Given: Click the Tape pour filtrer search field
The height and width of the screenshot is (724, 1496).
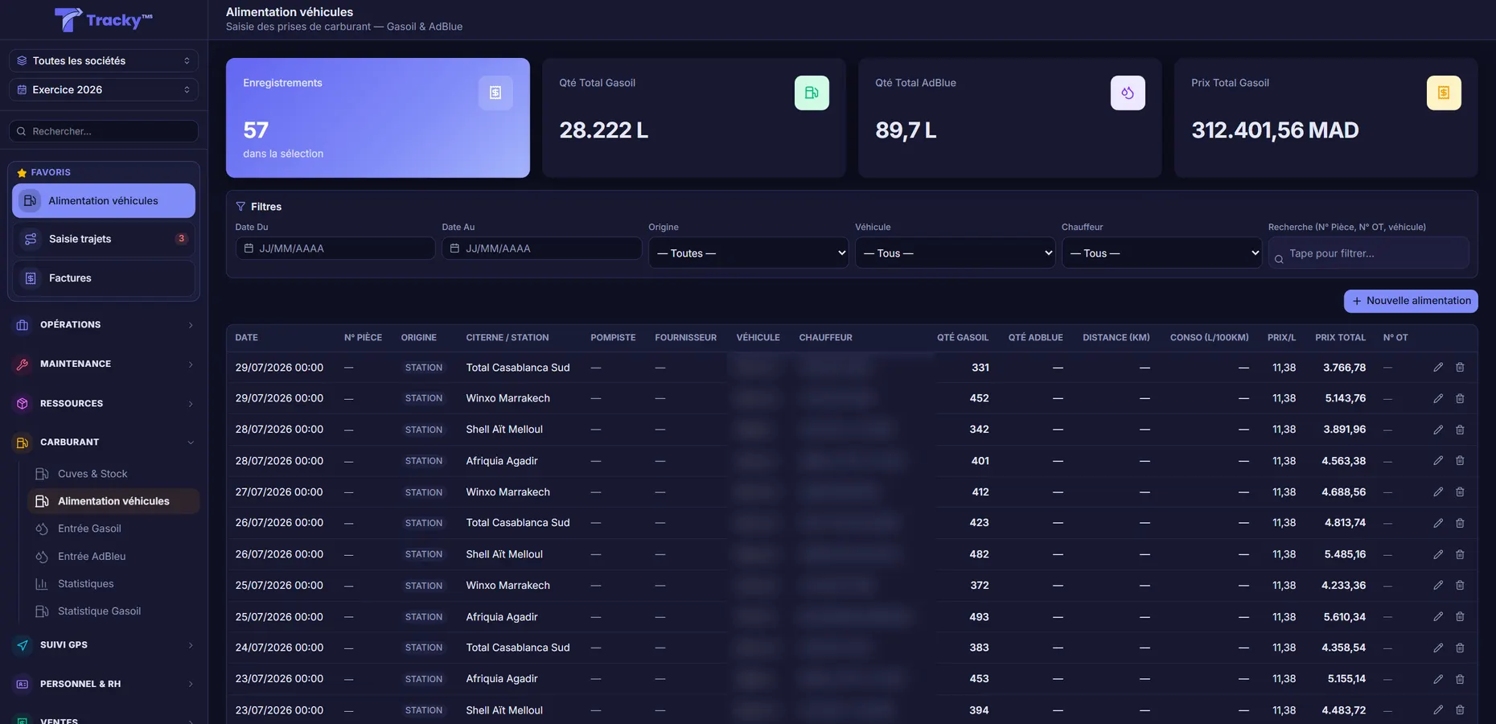Looking at the screenshot, I should 1369,253.
